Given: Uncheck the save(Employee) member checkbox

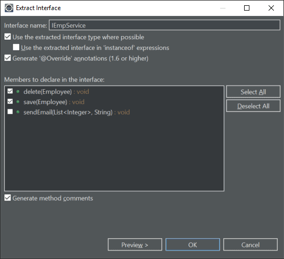Looking at the screenshot, I should pos(10,101).
